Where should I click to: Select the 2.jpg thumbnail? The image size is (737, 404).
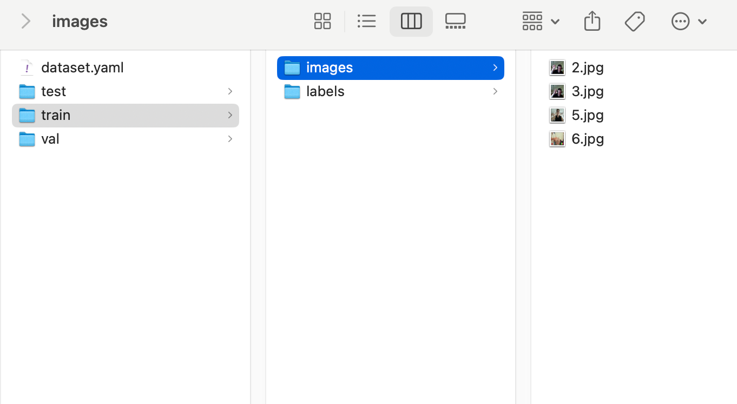pos(557,68)
